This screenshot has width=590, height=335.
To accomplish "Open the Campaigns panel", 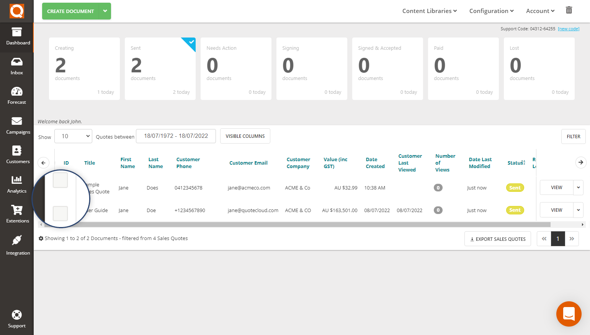I will click(16, 125).
